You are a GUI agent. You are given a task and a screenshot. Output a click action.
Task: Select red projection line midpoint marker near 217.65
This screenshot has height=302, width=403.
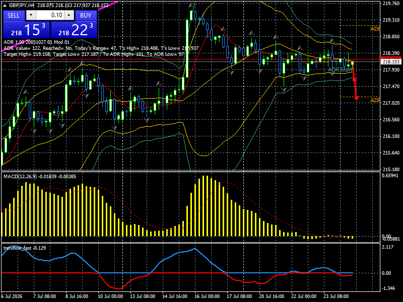(x=355, y=80)
